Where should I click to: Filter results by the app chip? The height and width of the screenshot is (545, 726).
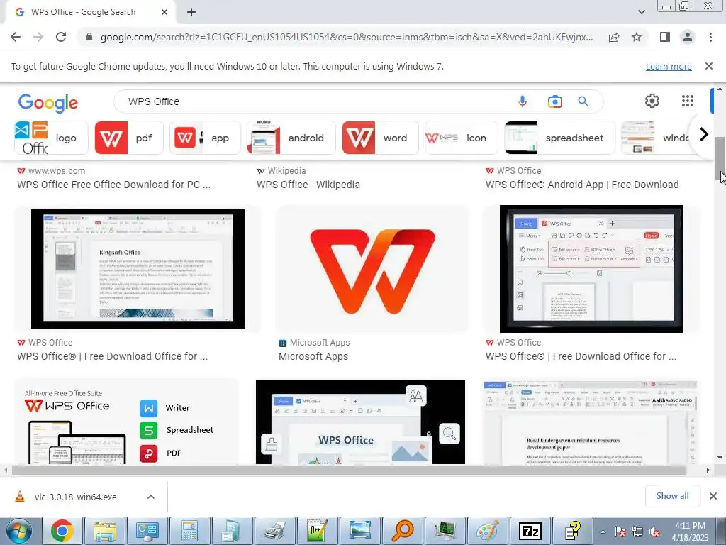[x=205, y=138]
